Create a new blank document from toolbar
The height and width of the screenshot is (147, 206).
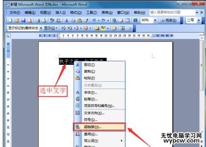10,20
